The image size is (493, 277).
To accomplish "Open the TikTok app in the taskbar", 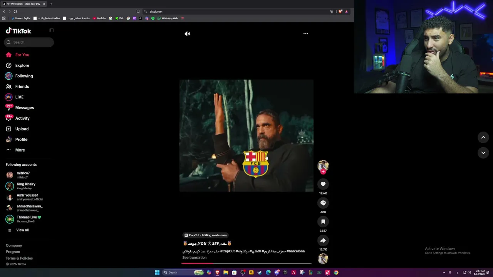I will pyautogui.click(x=327, y=272).
